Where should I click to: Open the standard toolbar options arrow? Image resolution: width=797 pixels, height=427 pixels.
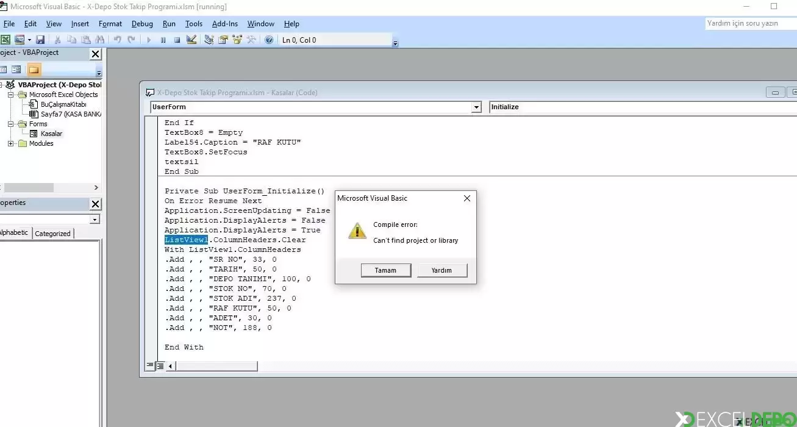(x=395, y=43)
